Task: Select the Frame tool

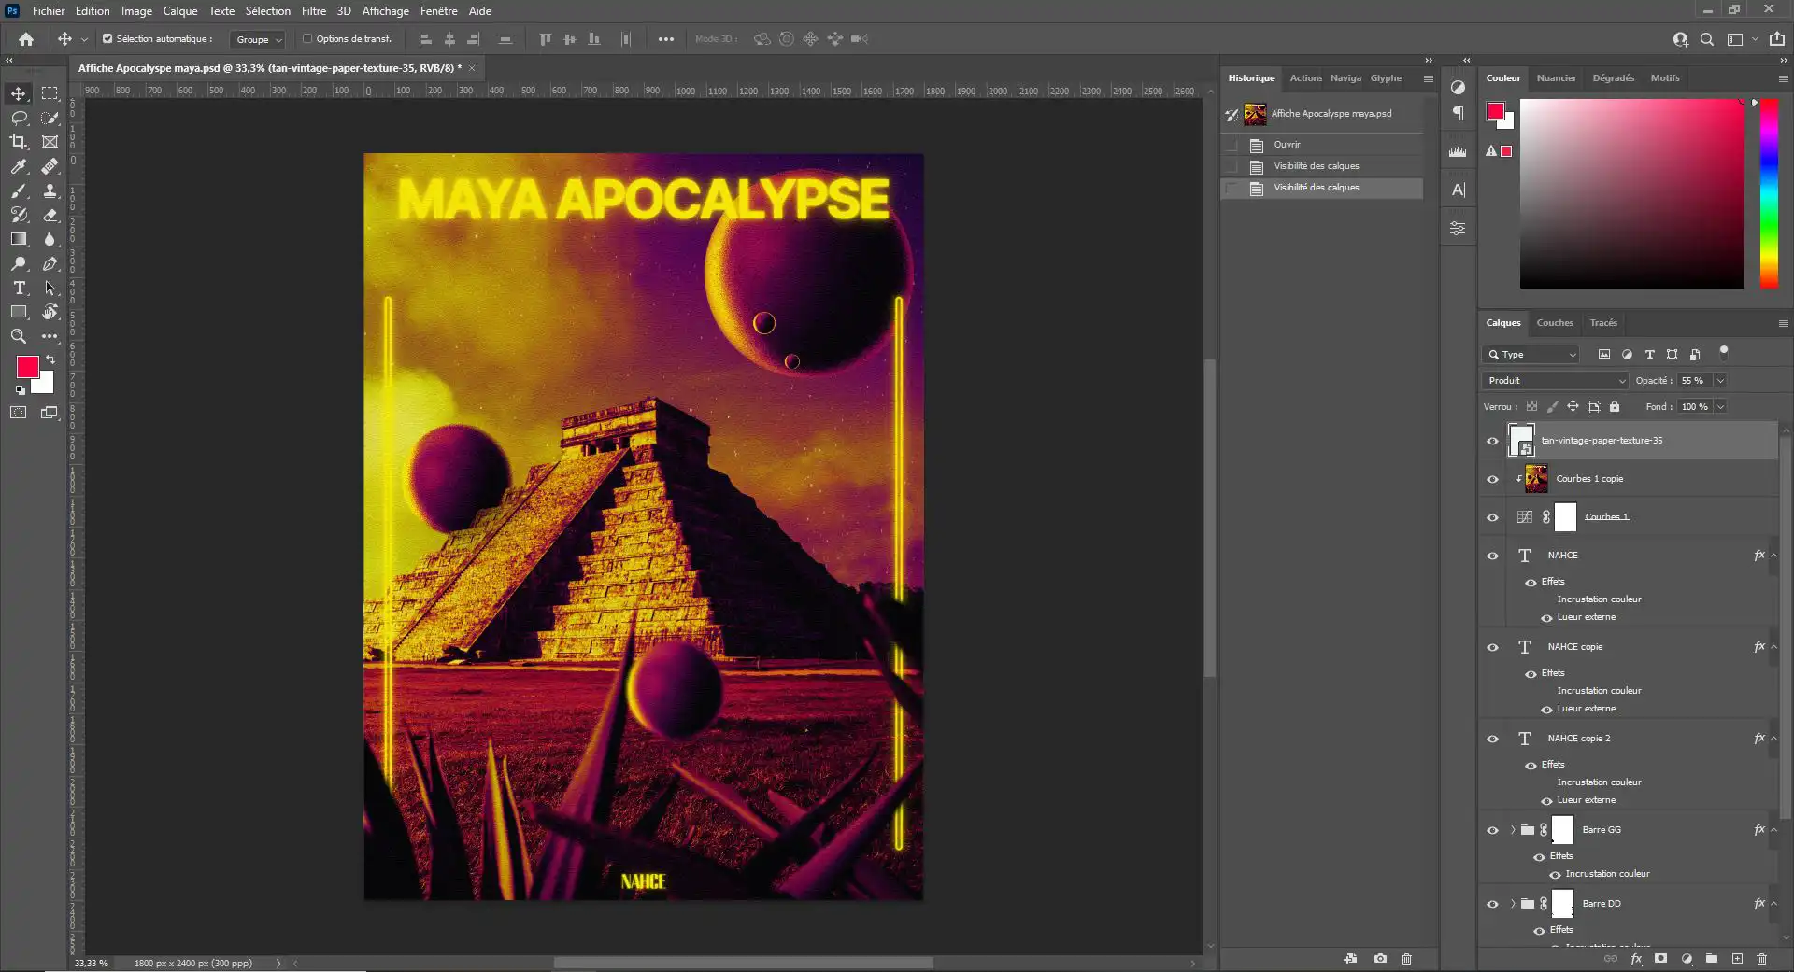Action: (x=50, y=142)
